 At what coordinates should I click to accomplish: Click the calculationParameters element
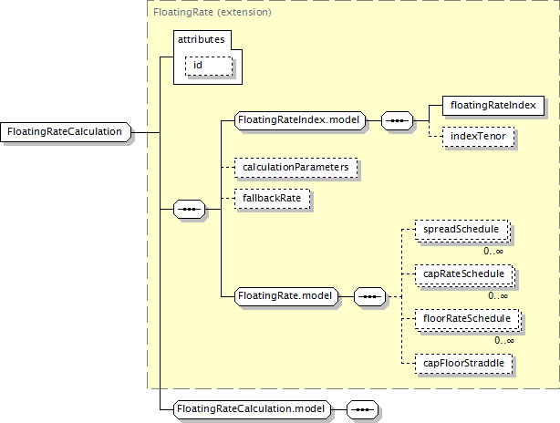coord(295,168)
